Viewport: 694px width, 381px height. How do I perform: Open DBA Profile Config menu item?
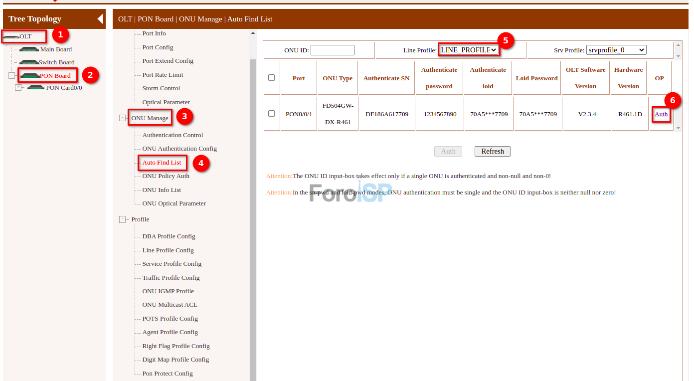(169, 236)
